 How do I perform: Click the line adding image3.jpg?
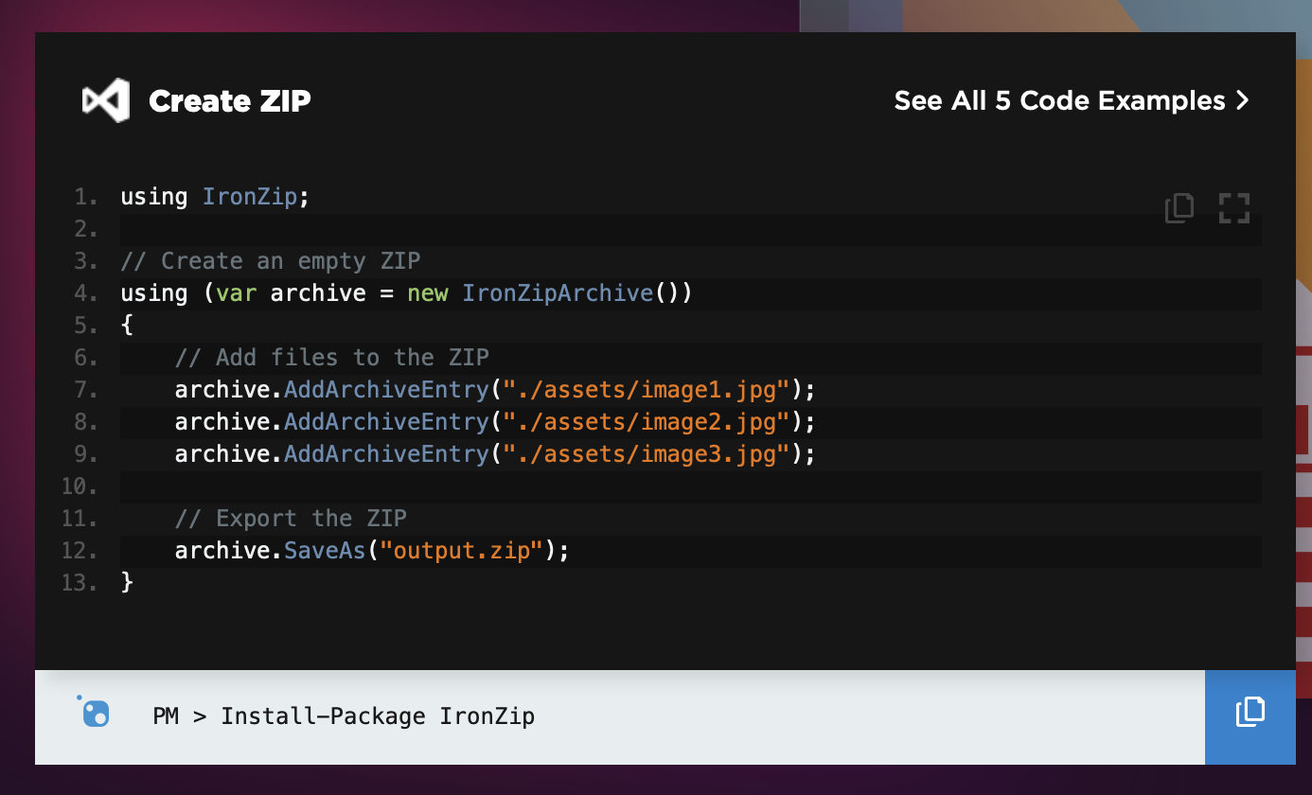point(495,454)
